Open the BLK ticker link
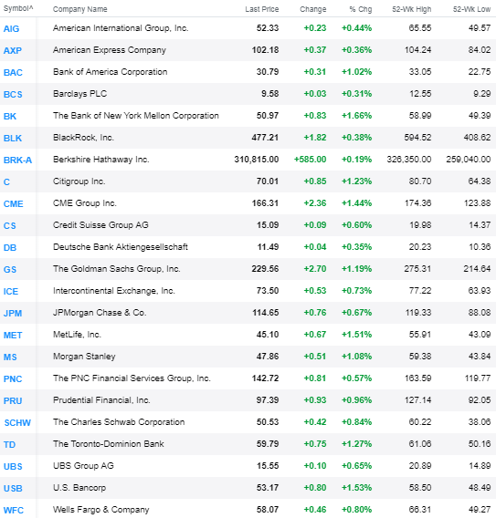The height and width of the screenshot is (518, 496). click(13, 138)
